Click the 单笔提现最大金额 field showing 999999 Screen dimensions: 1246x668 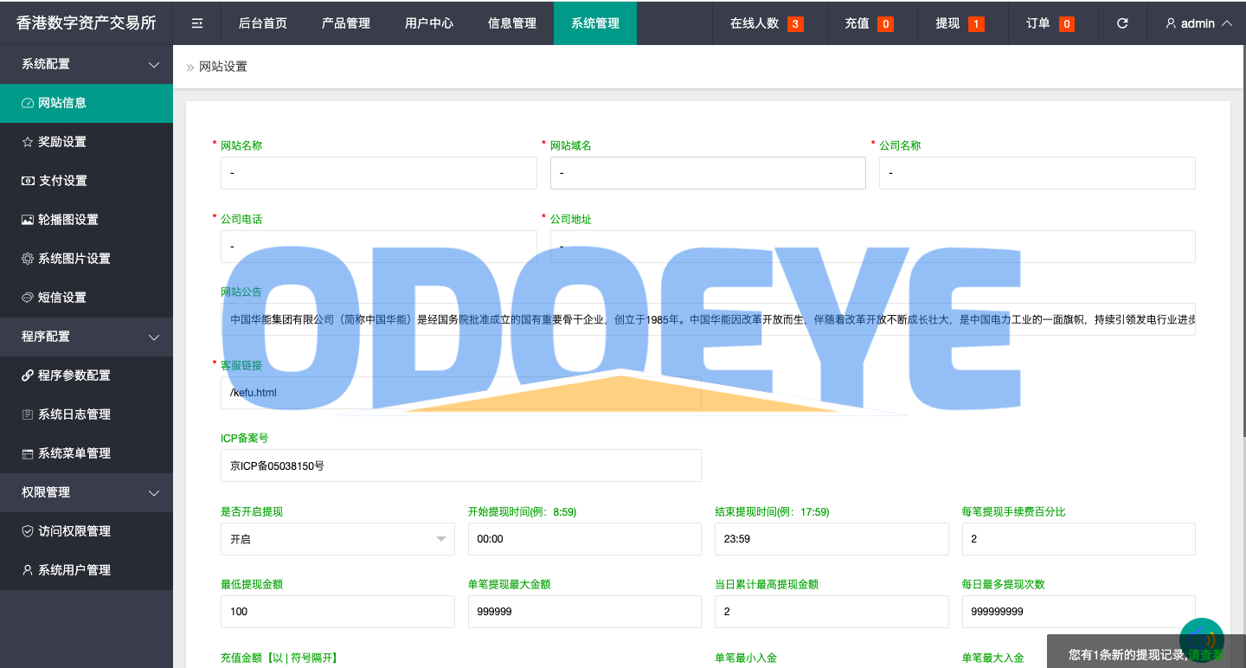585,612
